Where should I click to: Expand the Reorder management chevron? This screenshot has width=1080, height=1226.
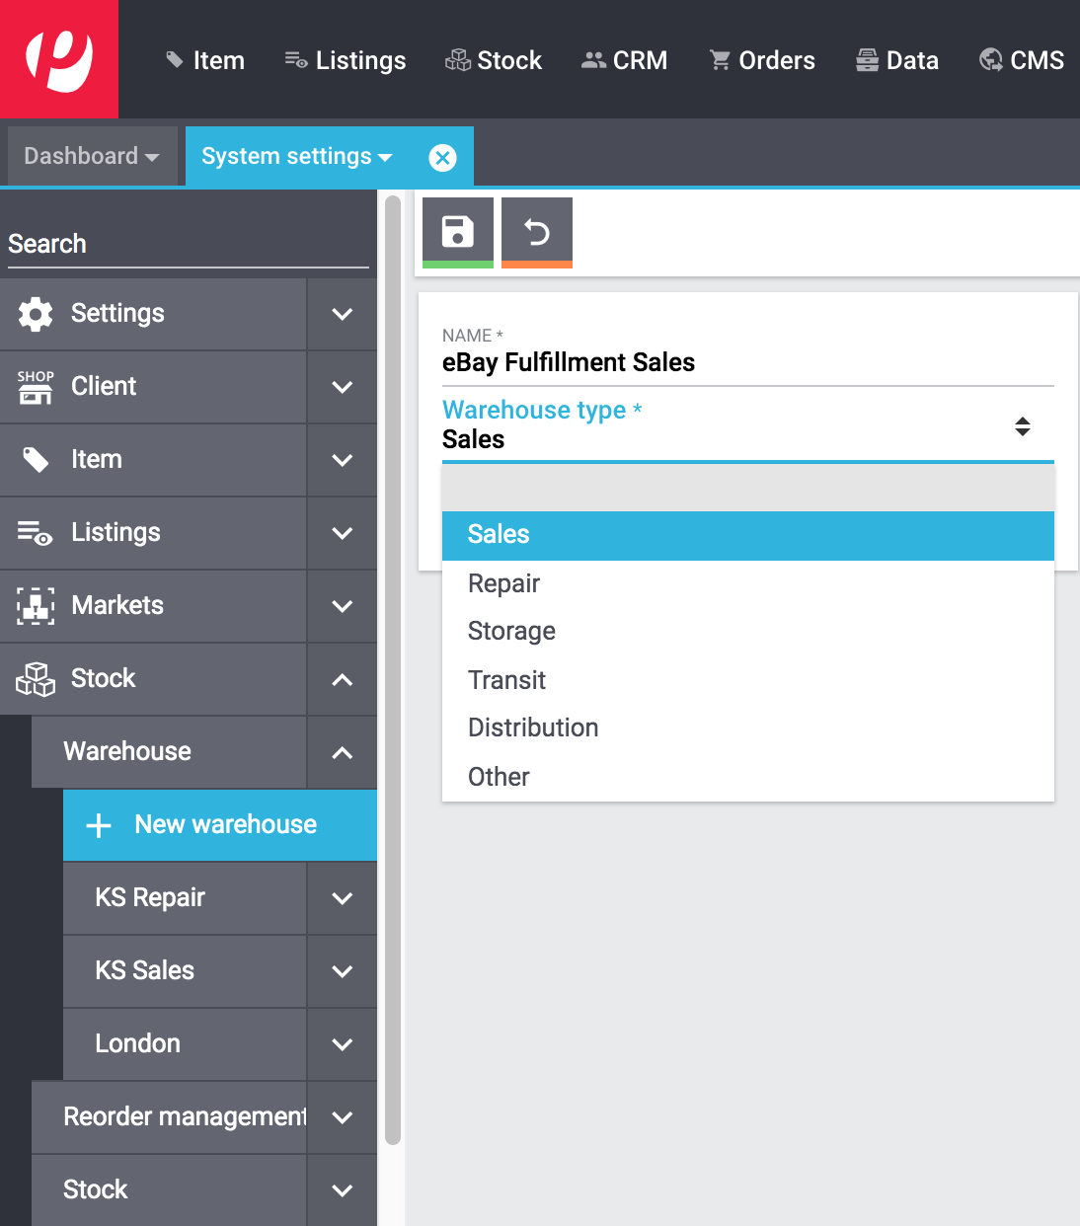[x=343, y=1117]
